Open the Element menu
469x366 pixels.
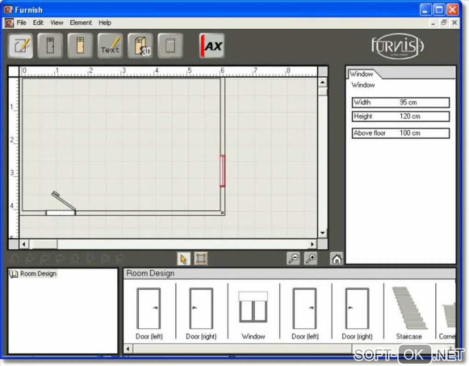[x=81, y=23]
